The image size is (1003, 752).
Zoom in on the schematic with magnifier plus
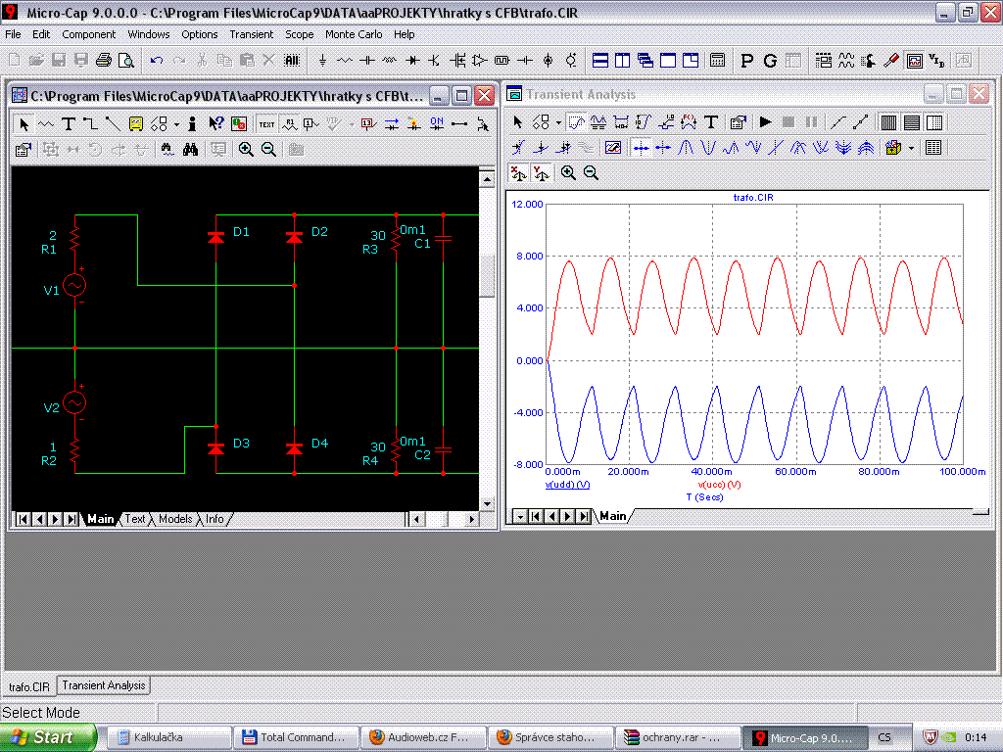pyautogui.click(x=246, y=149)
